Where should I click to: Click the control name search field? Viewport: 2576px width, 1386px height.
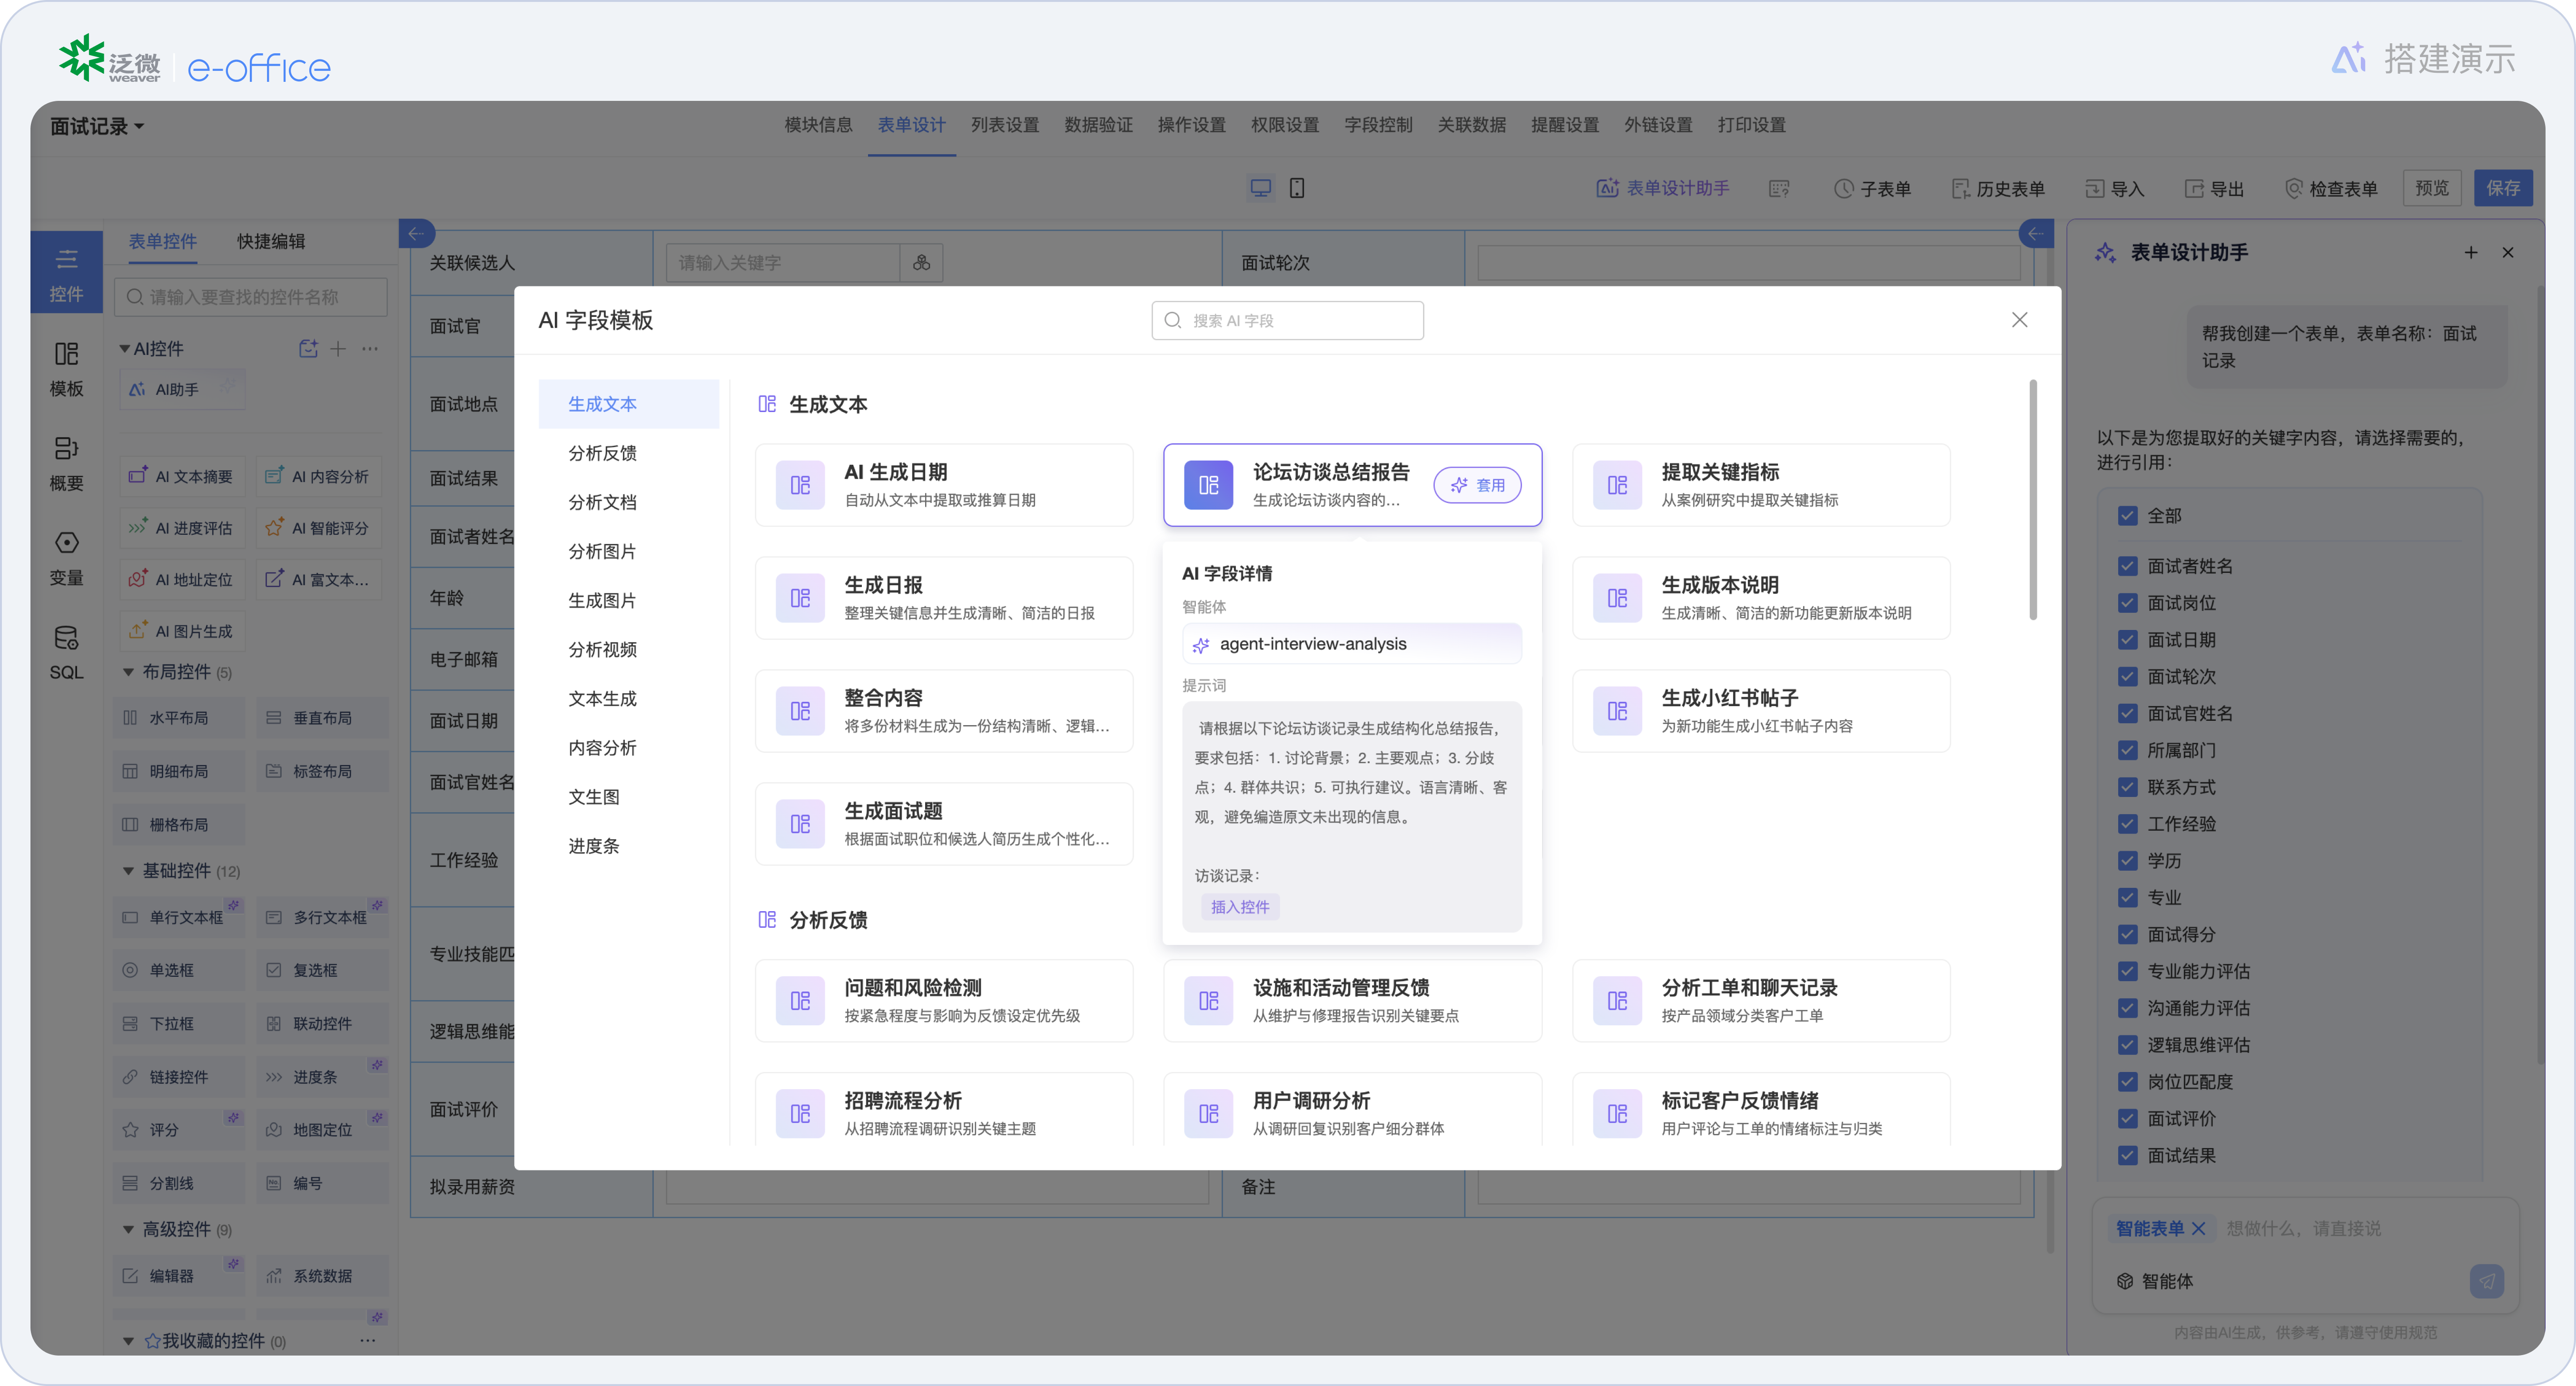click(251, 297)
